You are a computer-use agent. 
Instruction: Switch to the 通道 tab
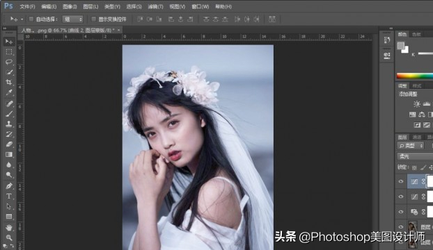click(417, 137)
